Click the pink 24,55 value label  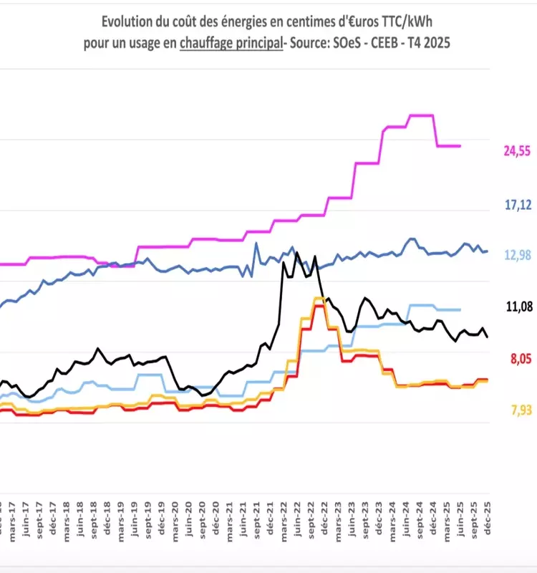(518, 150)
